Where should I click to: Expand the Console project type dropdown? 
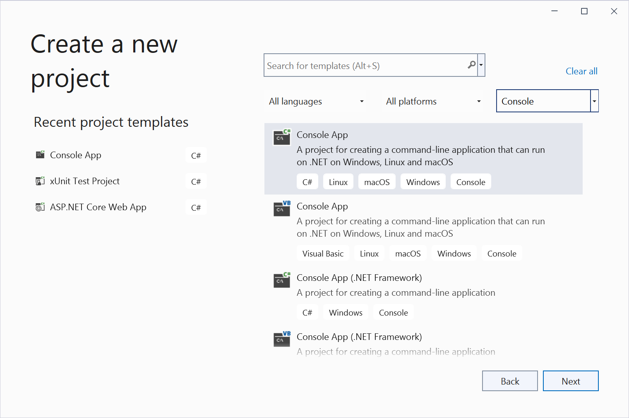pyautogui.click(x=594, y=101)
